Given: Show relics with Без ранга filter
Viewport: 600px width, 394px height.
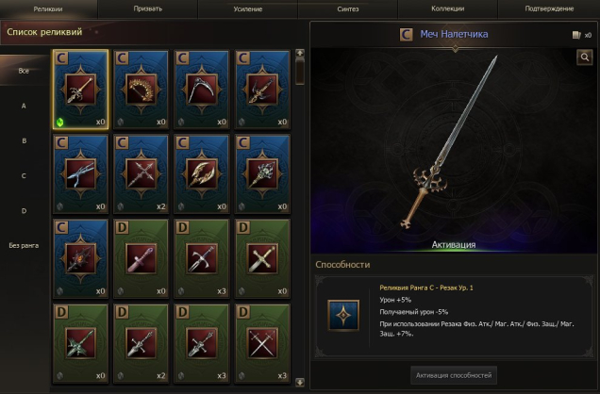Looking at the screenshot, I should tap(24, 245).
